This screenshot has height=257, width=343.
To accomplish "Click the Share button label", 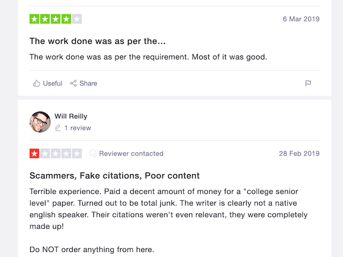I will (x=88, y=83).
